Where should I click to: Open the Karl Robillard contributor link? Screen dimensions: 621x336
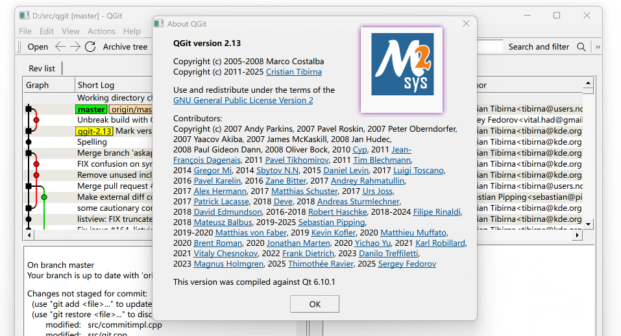[x=441, y=243]
